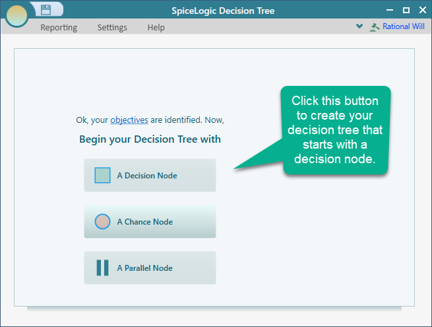
Task: Click the two-bar Parallel Node icon
Action: point(102,268)
